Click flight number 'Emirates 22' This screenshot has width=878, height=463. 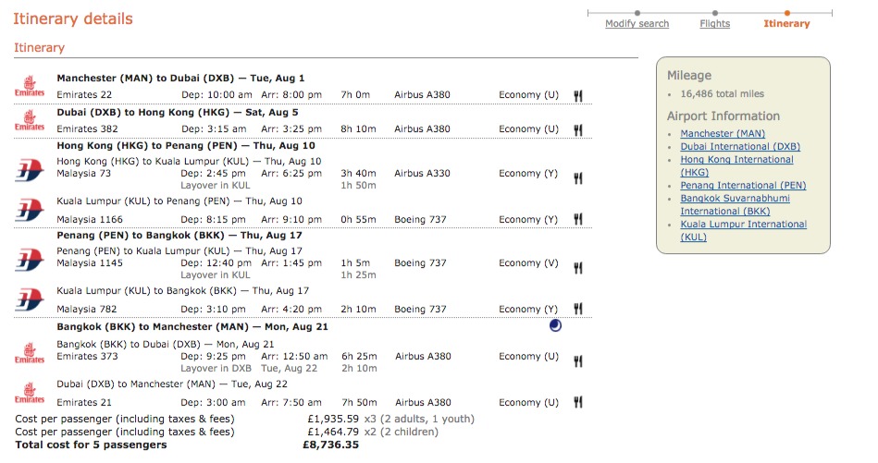click(84, 94)
